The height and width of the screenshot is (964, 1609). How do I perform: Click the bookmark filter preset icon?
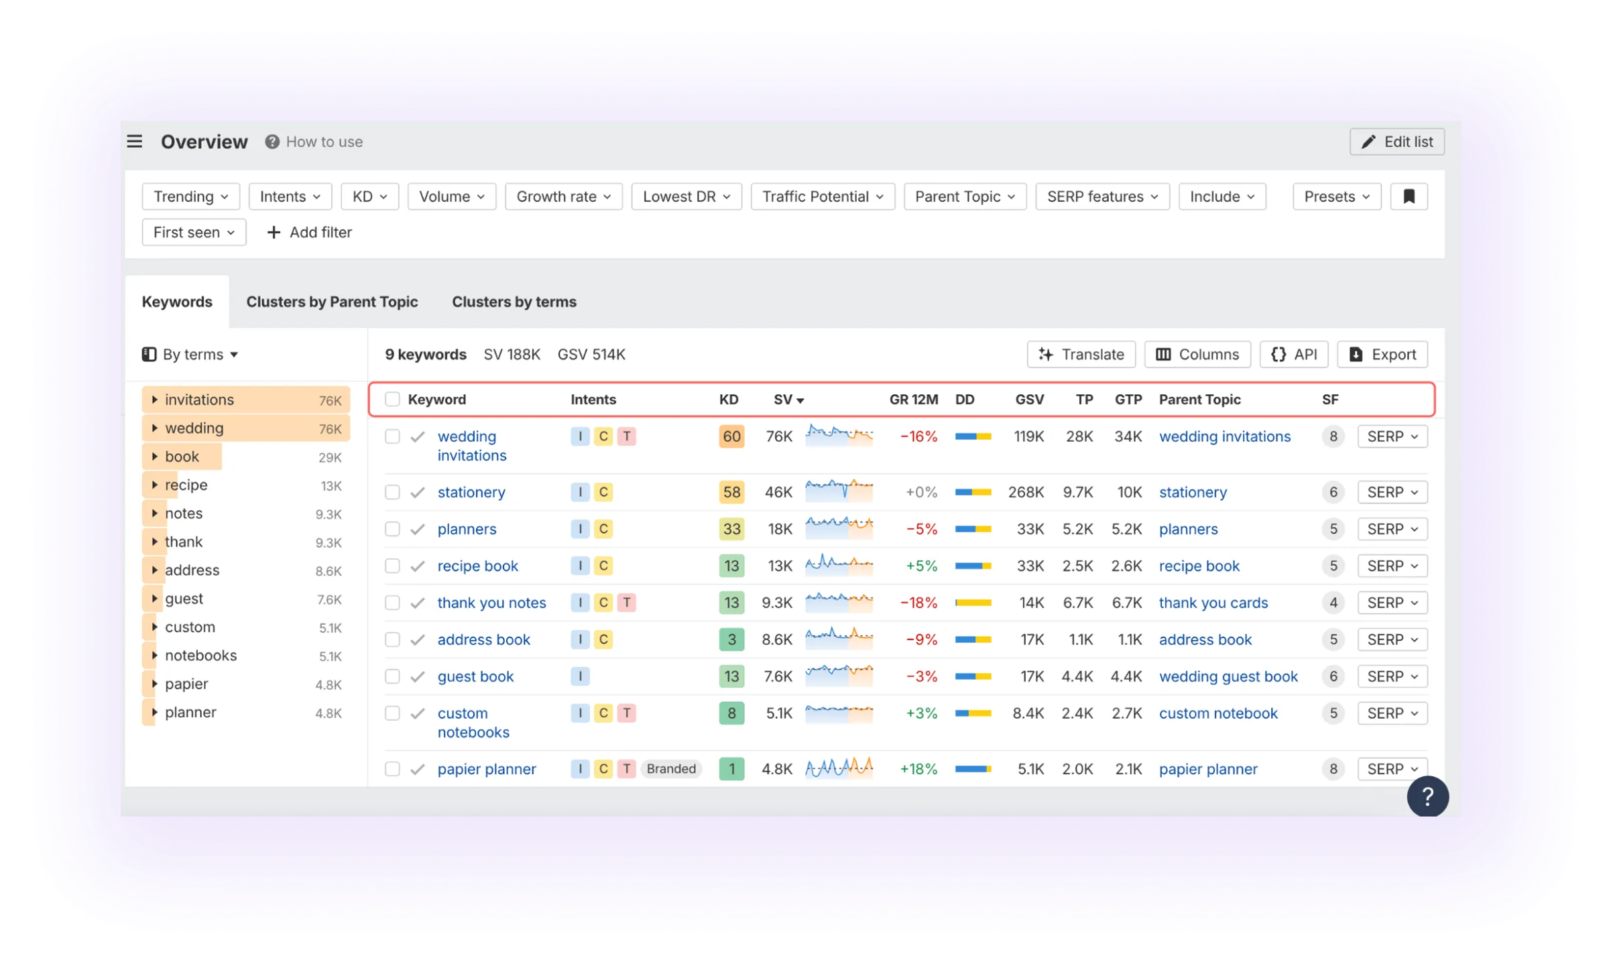click(x=1409, y=196)
